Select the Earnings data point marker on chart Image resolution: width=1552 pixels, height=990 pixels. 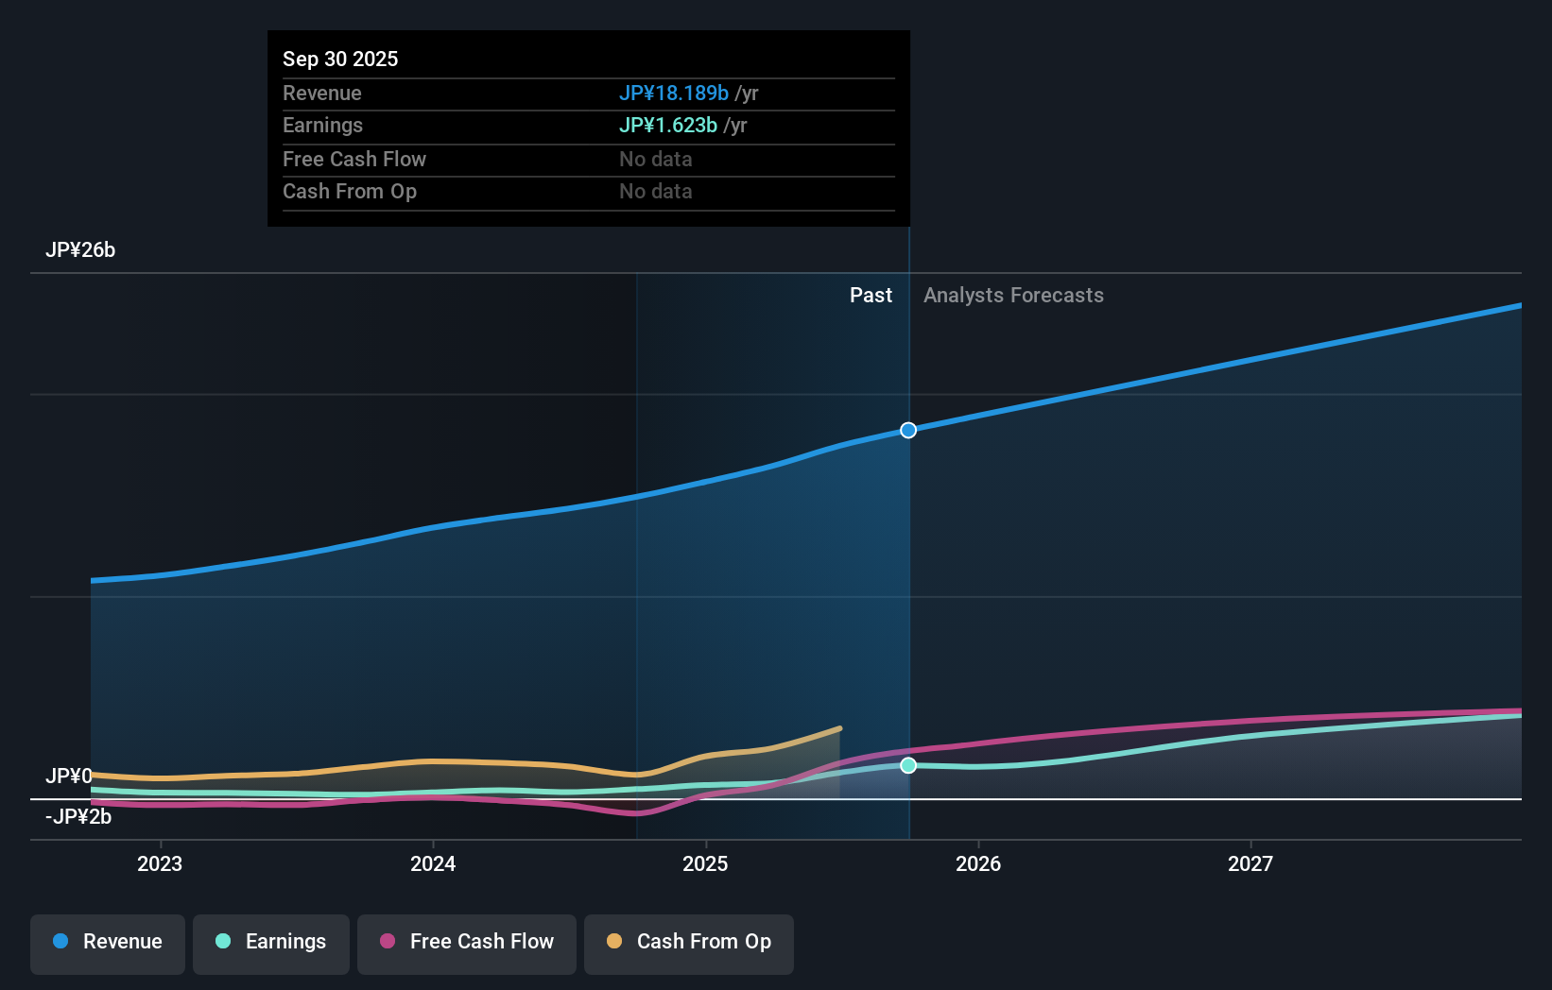pyautogui.click(x=908, y=765)
